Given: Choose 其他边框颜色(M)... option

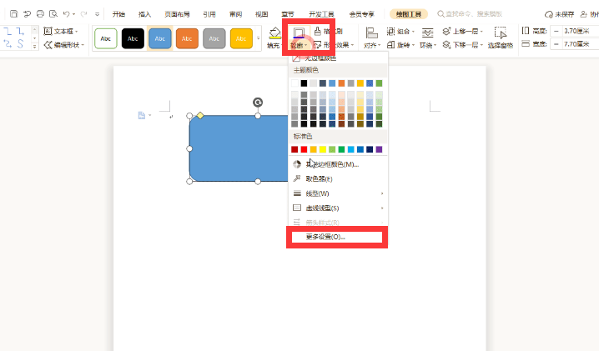Looking at the screenshot, I should click(331, 164).
